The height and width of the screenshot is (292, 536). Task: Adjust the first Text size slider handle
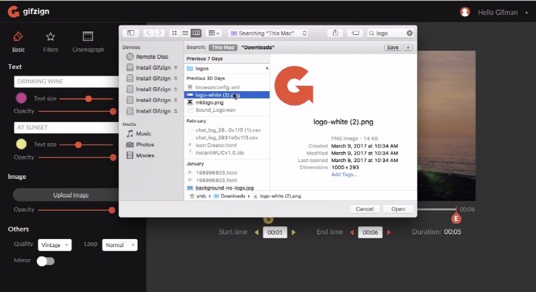tap(88, 98)
